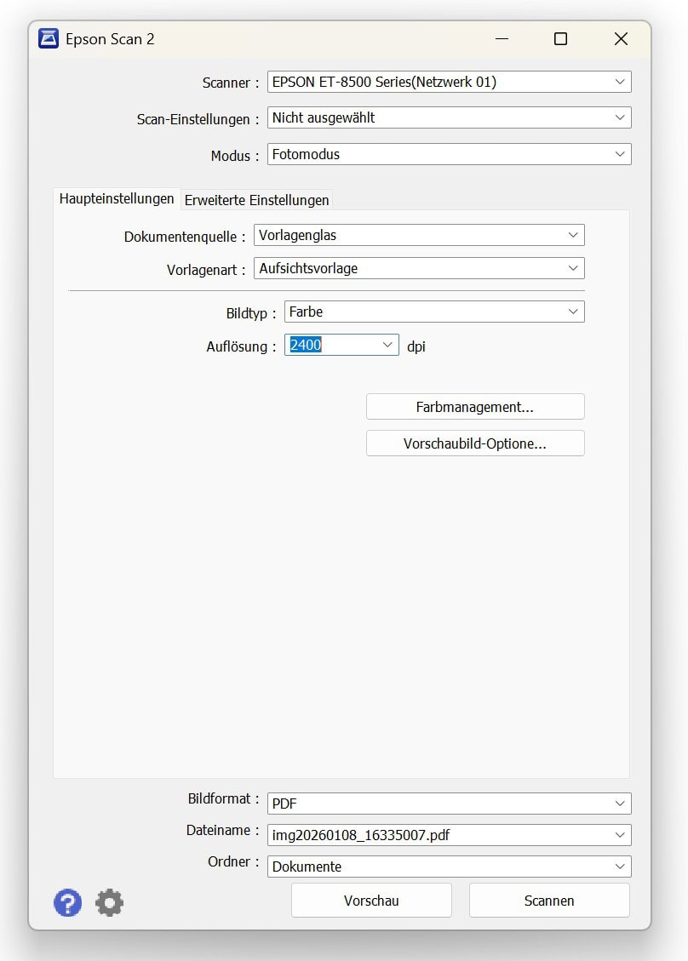Select the Haupteinstellungen tab
The width and height of the screenshot is (688, 961).
click(x=117, y=199)
